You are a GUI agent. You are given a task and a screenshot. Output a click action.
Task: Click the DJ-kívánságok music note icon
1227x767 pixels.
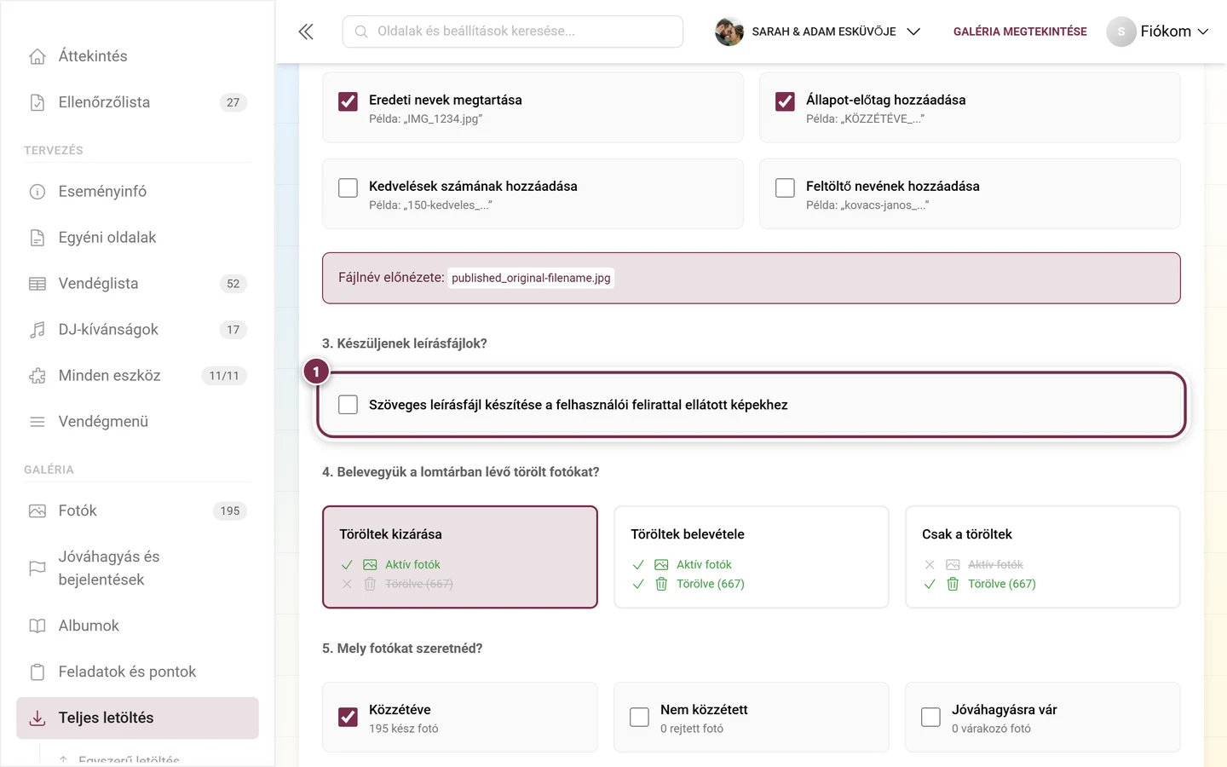37,330
